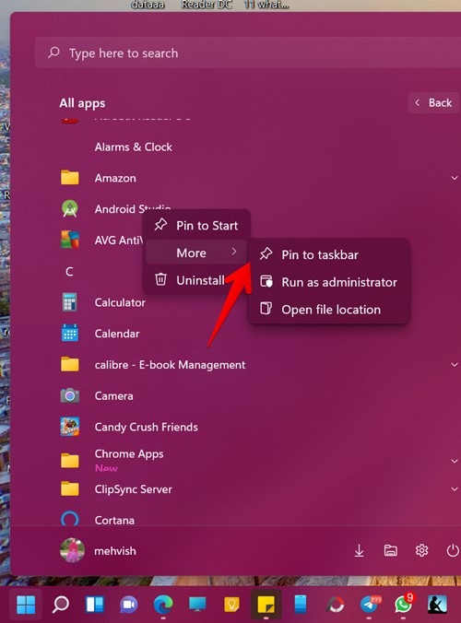Open the More submenu arrow
461x623 pixels.
pos(234,252)
